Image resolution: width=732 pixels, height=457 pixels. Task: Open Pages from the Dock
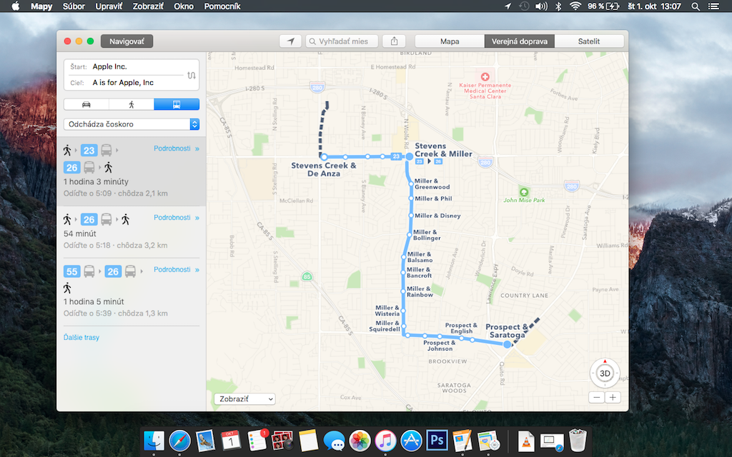tap(463, 440)
